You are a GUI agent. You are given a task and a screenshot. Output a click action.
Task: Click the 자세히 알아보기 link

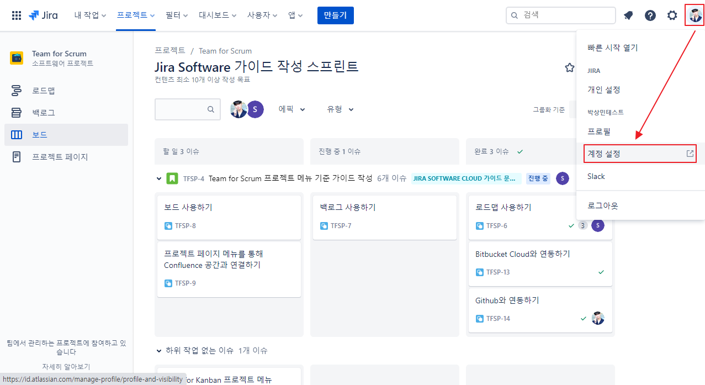tap(66, 366)
